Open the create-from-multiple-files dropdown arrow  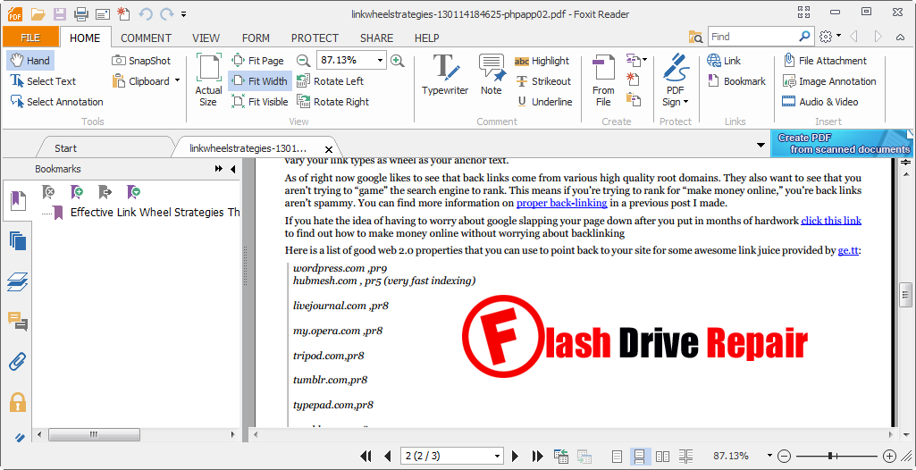[644, 59]
